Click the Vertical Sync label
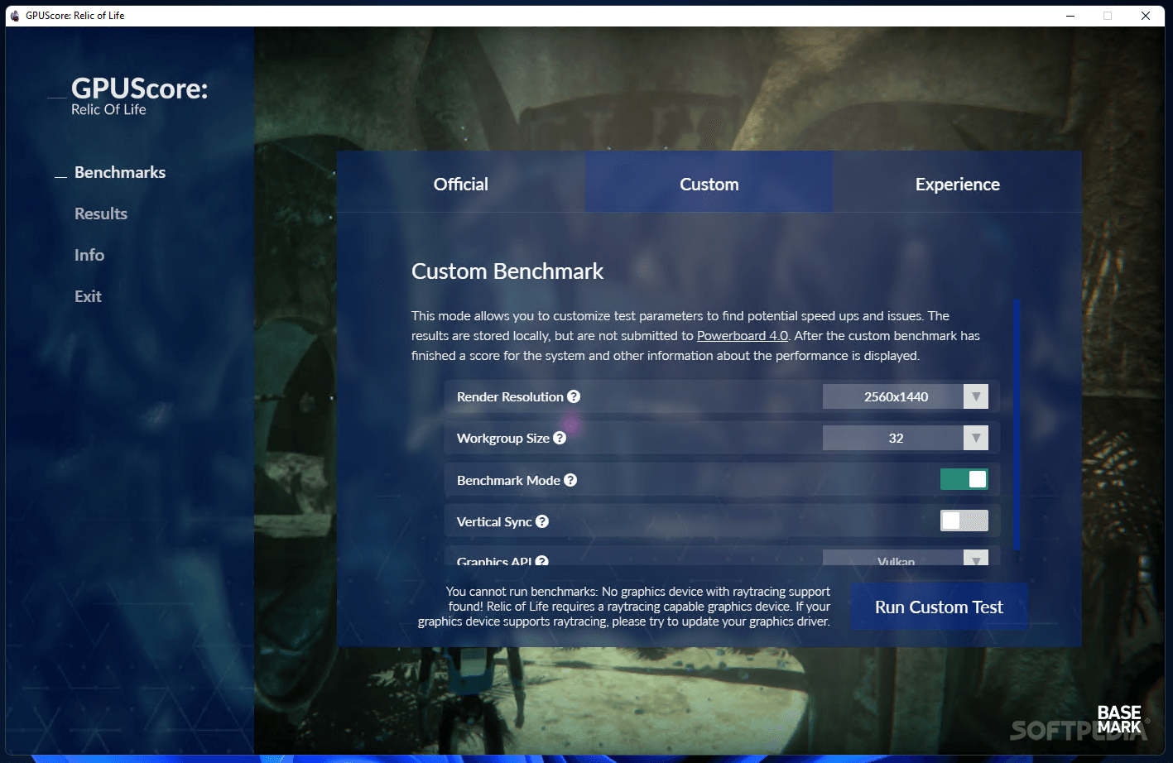 [x=494, y=521]
